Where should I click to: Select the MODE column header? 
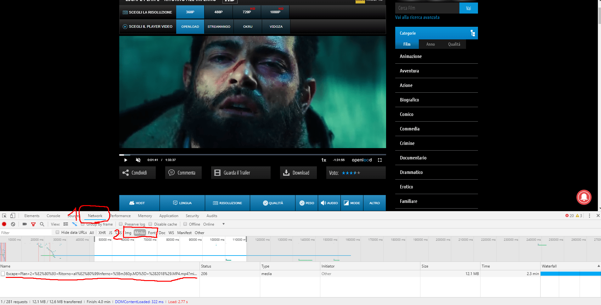(x=352, y=203)
